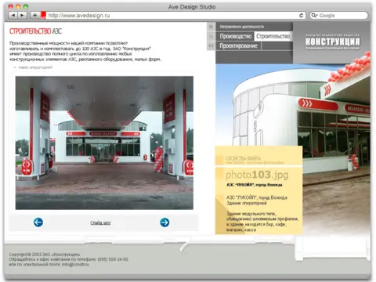Click the red site favicon in address bar

43,15
